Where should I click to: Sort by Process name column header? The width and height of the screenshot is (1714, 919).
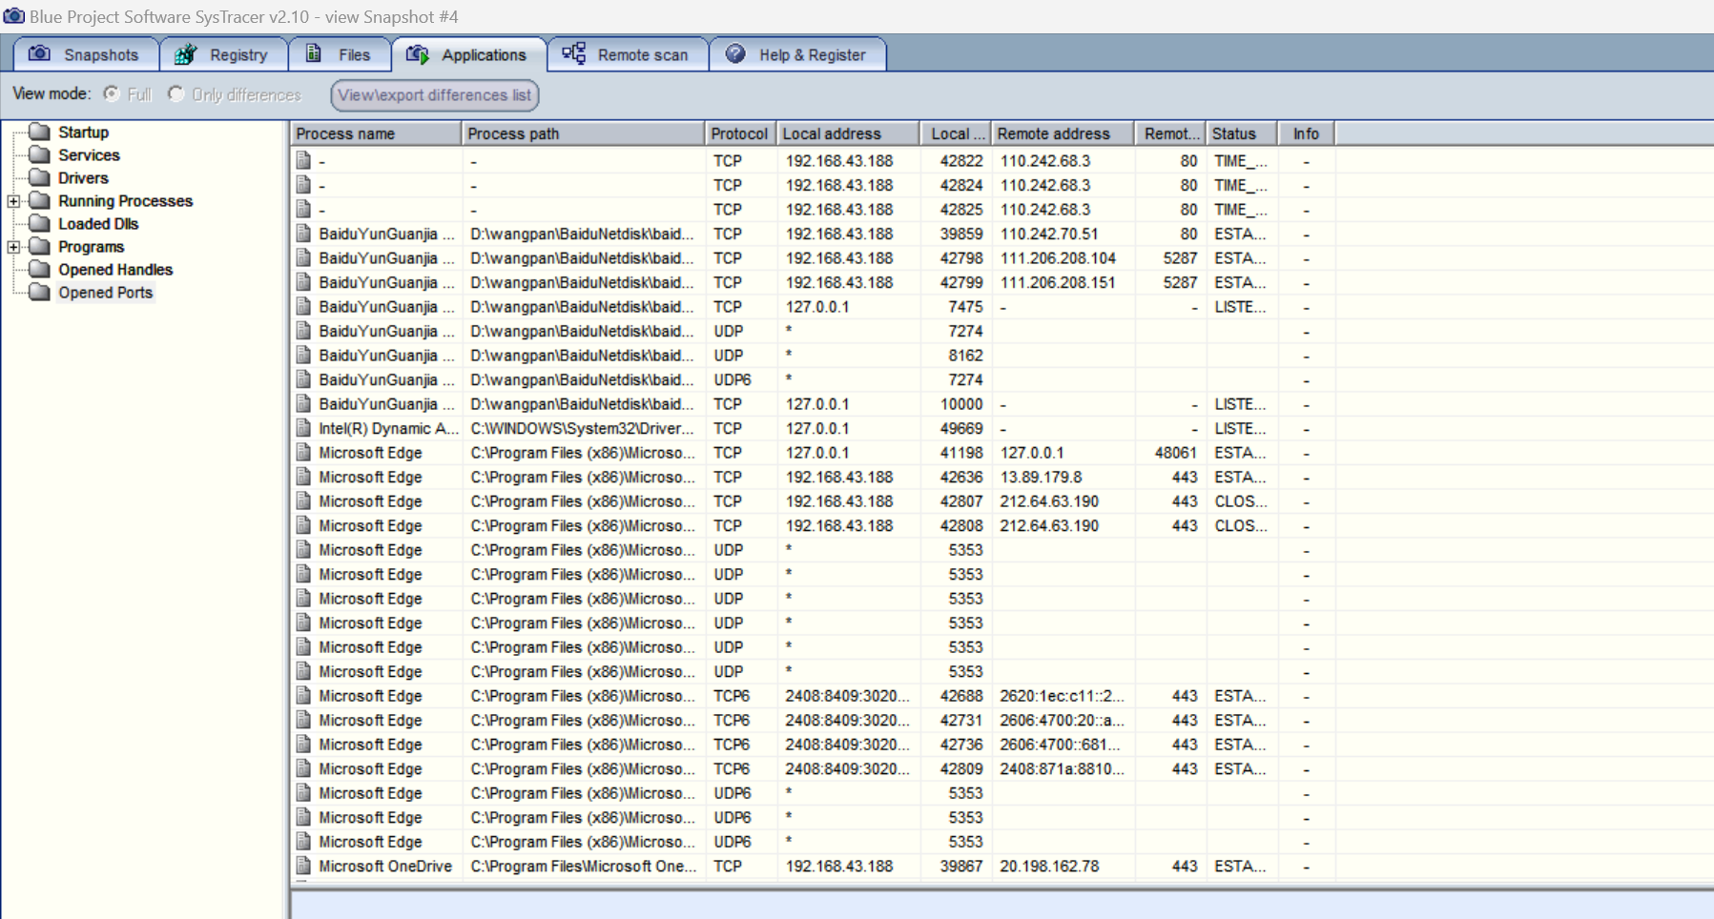(376, 133)
